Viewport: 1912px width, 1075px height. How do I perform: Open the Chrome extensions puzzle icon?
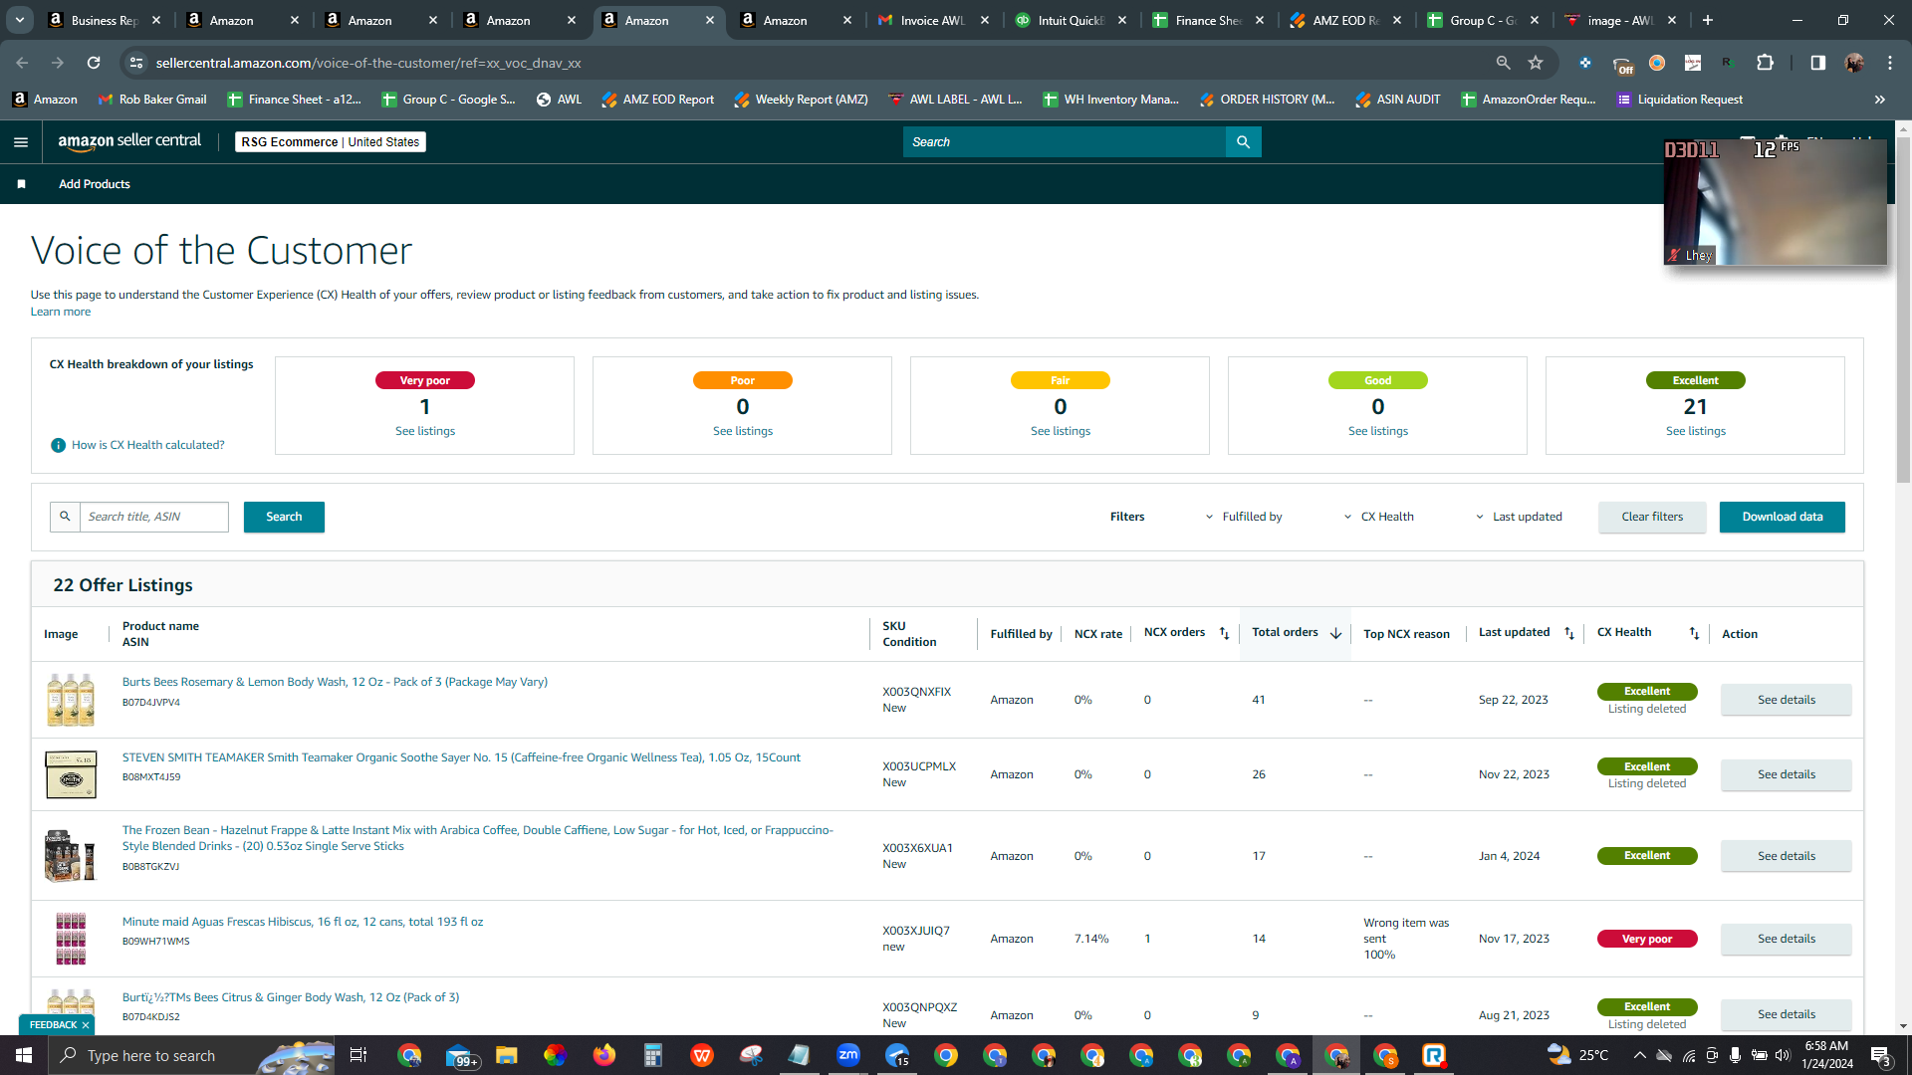(1765, 63)
